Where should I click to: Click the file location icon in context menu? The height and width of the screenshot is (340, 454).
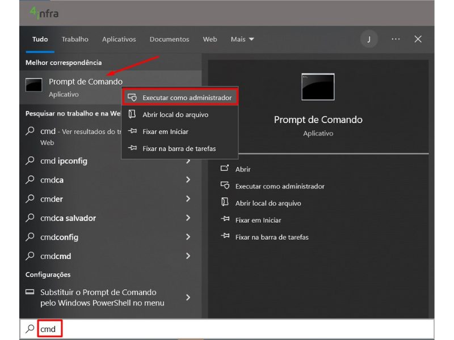(x=132, y=114)
